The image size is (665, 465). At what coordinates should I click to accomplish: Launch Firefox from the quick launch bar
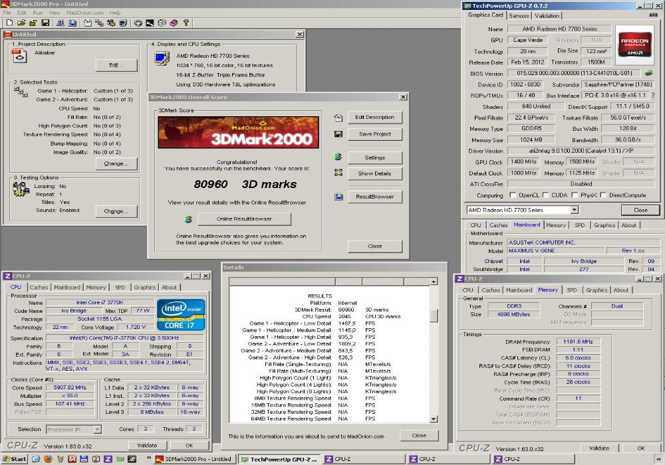tap(48, 458)
